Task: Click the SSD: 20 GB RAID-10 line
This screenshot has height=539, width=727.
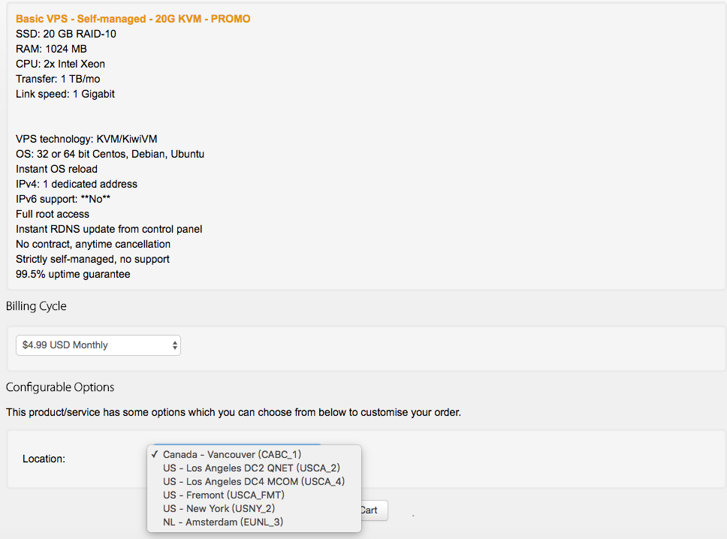Action: click(66, 34)
